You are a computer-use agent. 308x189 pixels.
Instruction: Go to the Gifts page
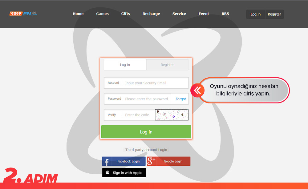(x=125, y=14)
